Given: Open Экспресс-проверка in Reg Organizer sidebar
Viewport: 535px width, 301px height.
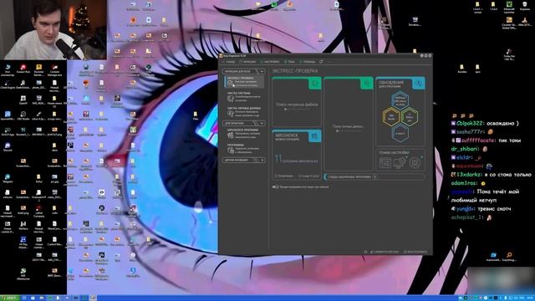Looking at the screenshot, I should pyautogui.click(x=244, y=82).
